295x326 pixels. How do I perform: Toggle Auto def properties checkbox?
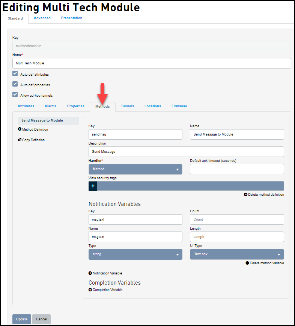[x=15, y=84]
